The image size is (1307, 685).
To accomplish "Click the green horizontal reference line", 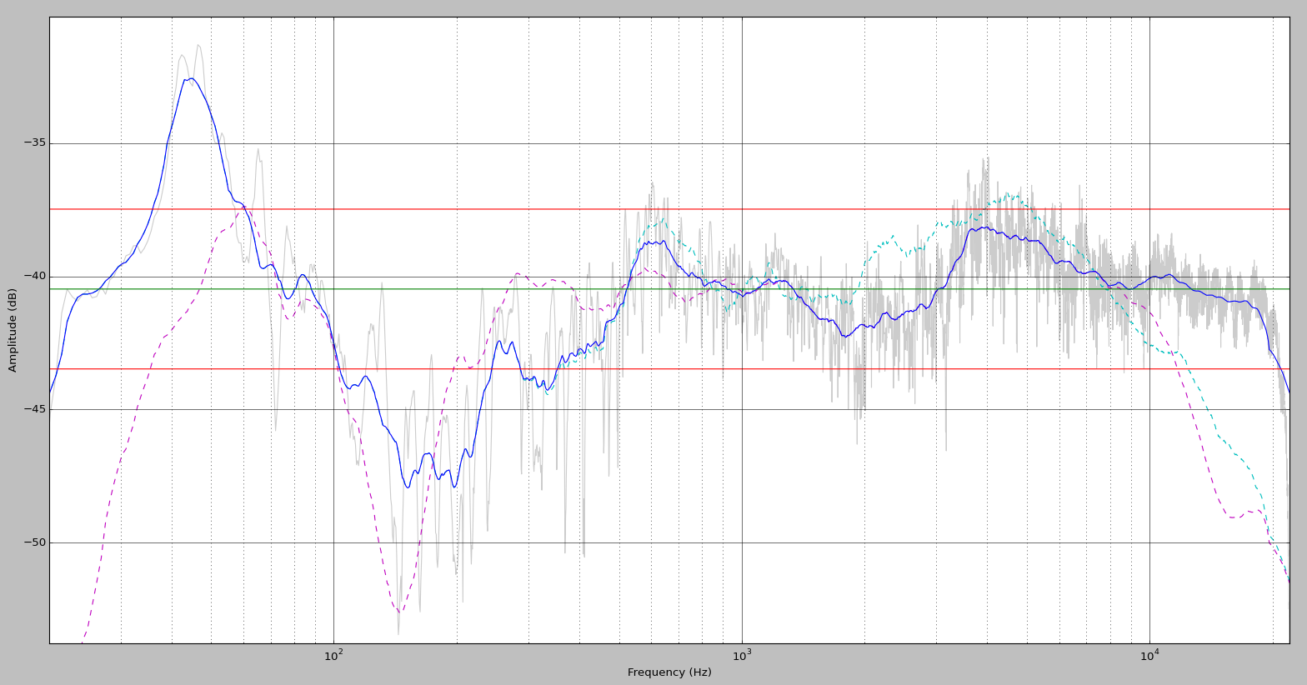I will [x=669, y=289].
